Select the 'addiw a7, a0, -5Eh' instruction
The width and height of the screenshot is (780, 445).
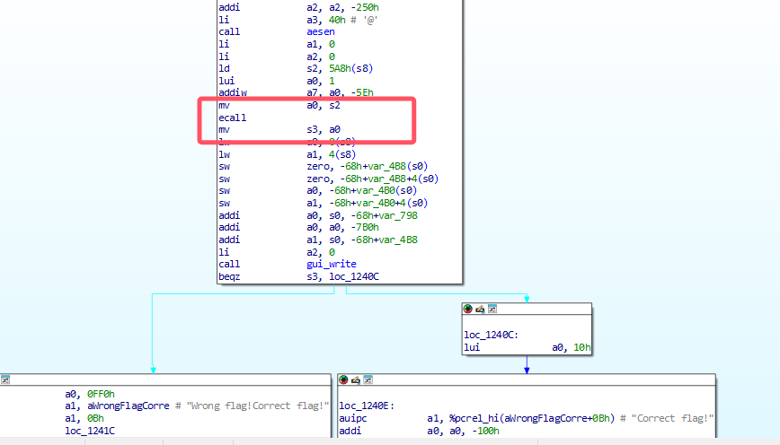pos(296,93)
